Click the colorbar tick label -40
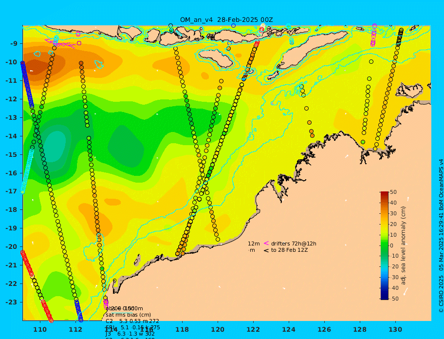The width and height of the screenshot is (444, 339). (x=394, y=288)
